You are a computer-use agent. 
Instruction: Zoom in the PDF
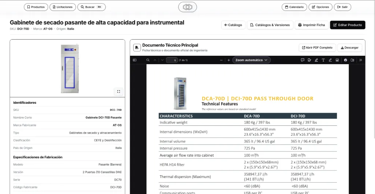tap(229, 60)
